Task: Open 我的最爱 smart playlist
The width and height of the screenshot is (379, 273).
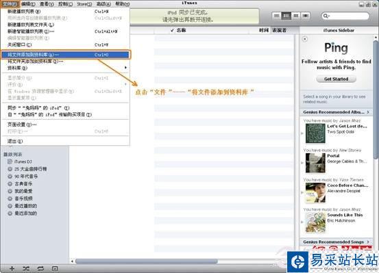Action: click(20, 191)
